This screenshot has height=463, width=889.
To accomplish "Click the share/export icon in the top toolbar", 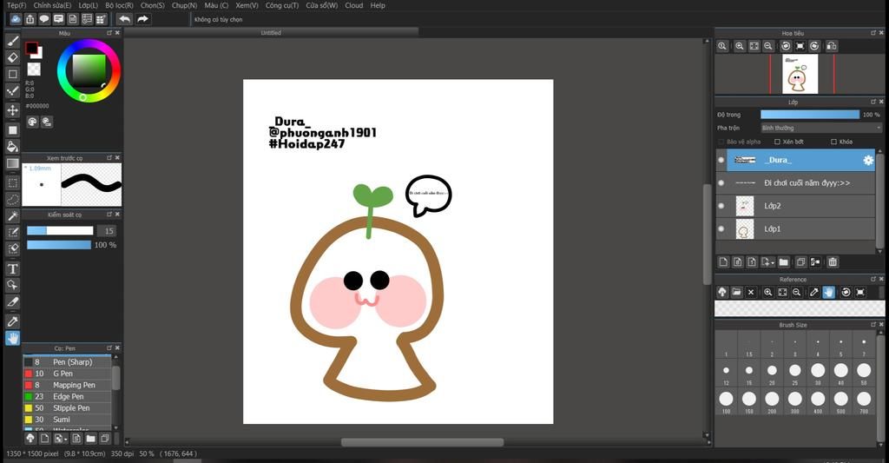I will coord(30,19).
